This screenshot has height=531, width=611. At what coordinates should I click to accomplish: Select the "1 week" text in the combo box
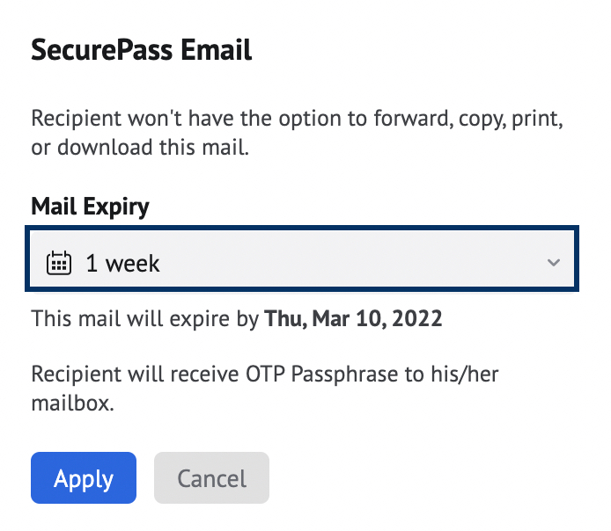(122, 262)
